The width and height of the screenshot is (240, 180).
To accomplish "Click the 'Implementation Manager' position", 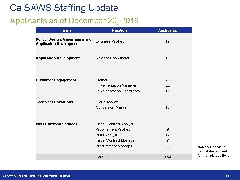I will tap(116, 85).
